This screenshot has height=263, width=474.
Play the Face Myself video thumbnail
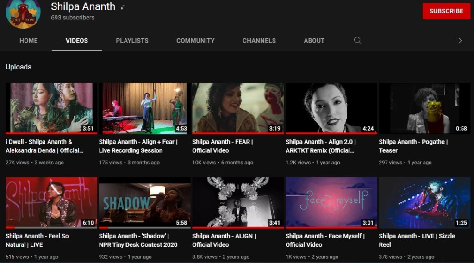click(331, 202)
